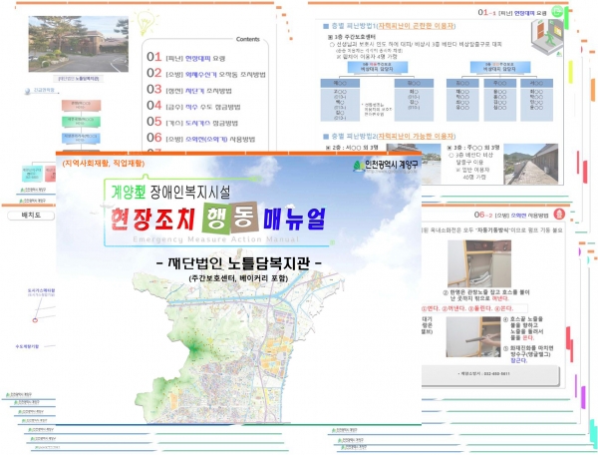Click the rooftop walkway photo on slide 01-1
Screen dimensions: 598x455
[x=530, y=164]
